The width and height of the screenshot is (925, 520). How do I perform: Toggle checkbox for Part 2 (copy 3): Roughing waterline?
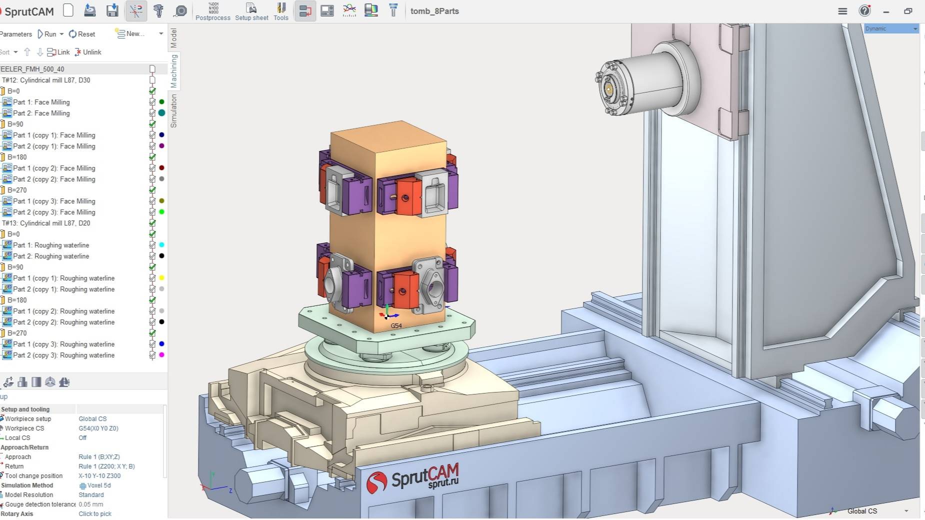[x=152, y=355]
